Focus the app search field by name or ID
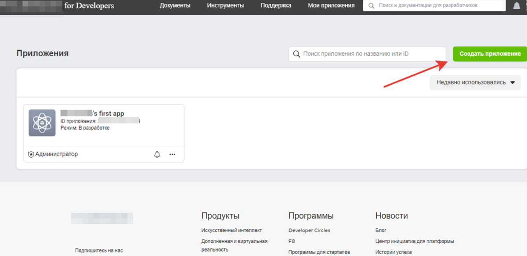527x256 pixels. [x=371, y=54]
